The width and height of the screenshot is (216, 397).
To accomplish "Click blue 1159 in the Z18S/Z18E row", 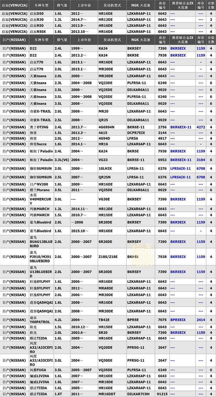I will 201,257.
